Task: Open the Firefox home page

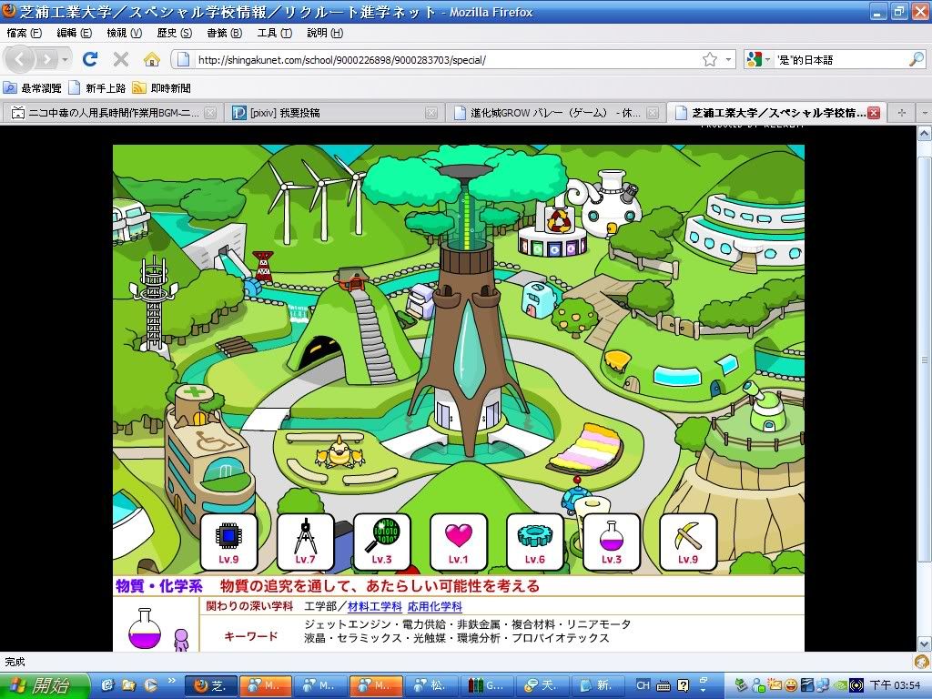Action: coord(152,59)
